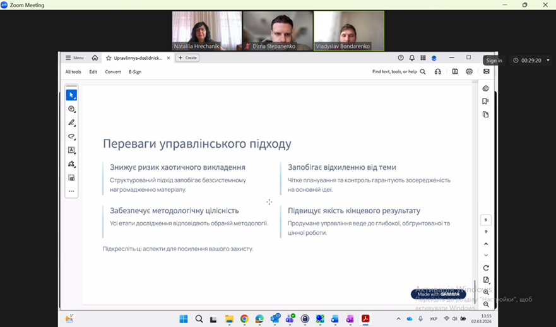
Task: Open the Edit menu in Acrobat
Action: tap(93, 71)
